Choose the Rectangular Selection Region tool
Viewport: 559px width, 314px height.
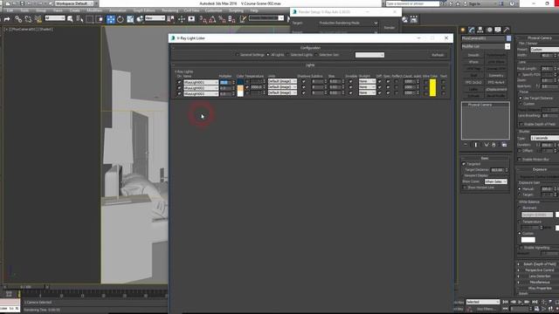click(90, 19)
